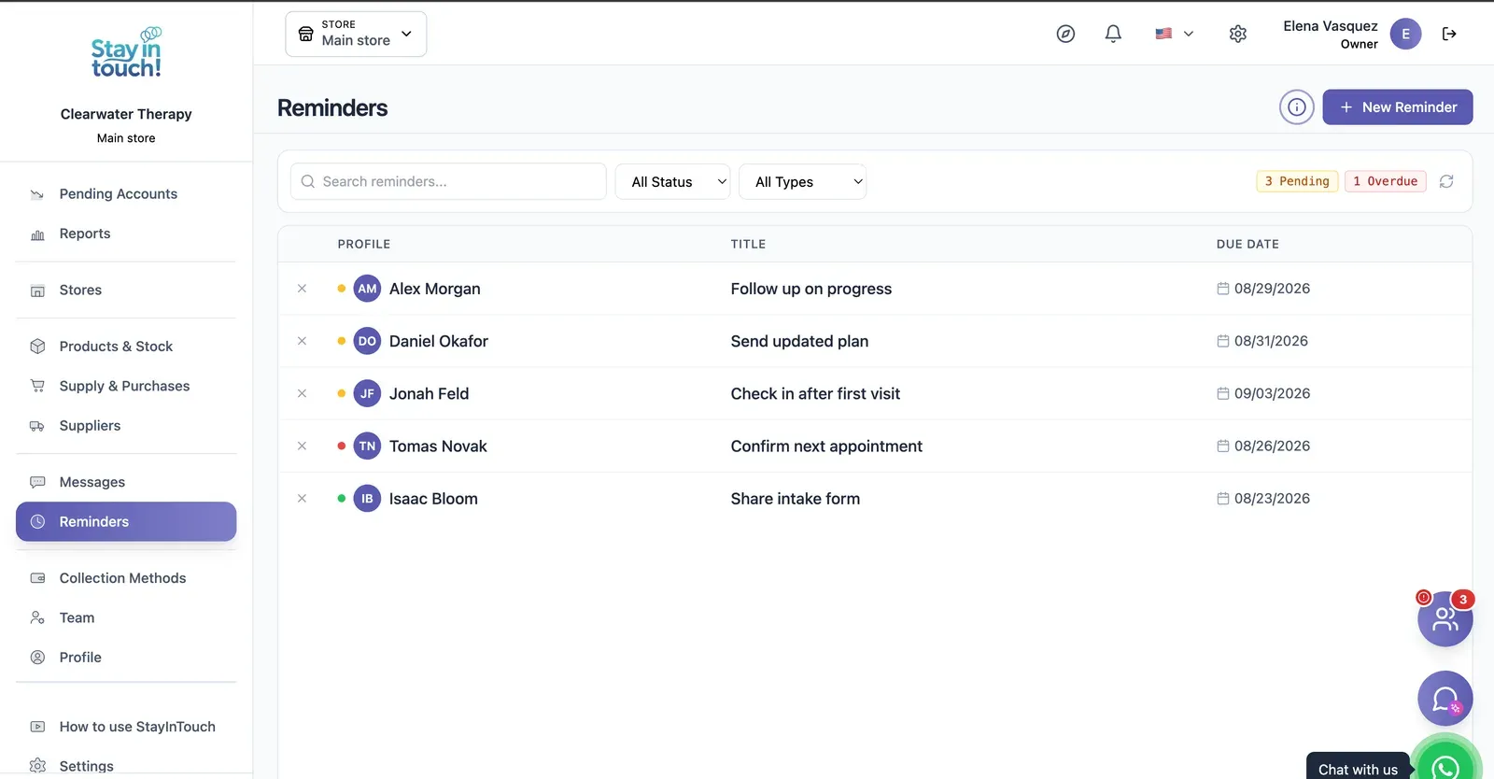
Task: Click the New Reminder button
Action: [1398, 107]
